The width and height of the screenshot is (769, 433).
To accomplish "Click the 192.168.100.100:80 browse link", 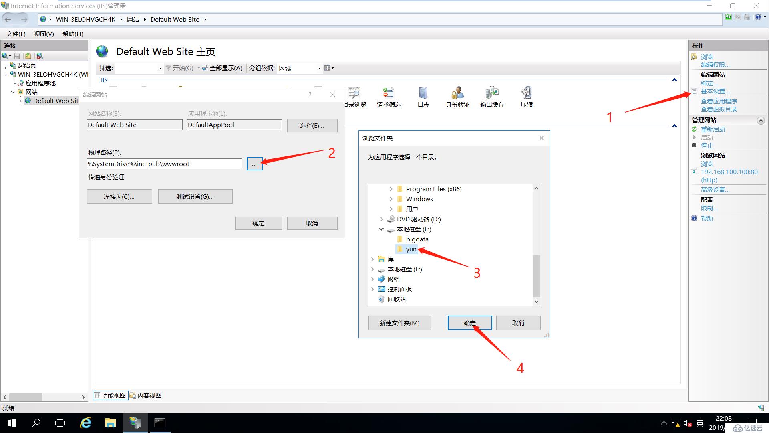I will [x=729, y=176].
